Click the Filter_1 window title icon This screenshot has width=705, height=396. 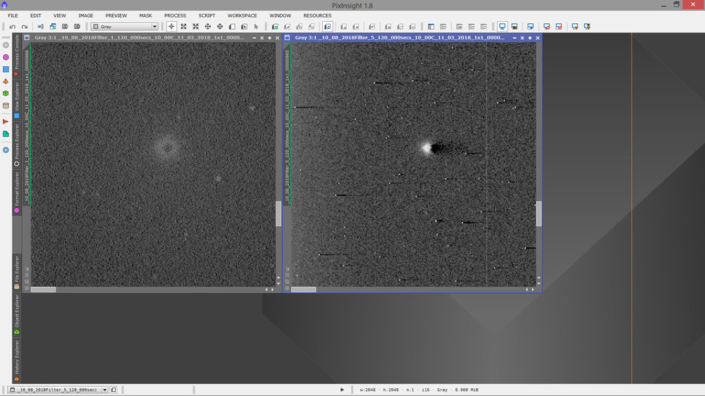[27, 38]
